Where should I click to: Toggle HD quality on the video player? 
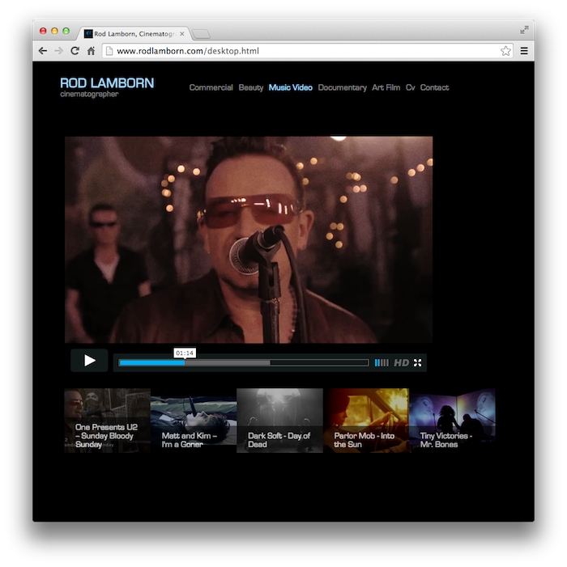(x=401, y=363)
